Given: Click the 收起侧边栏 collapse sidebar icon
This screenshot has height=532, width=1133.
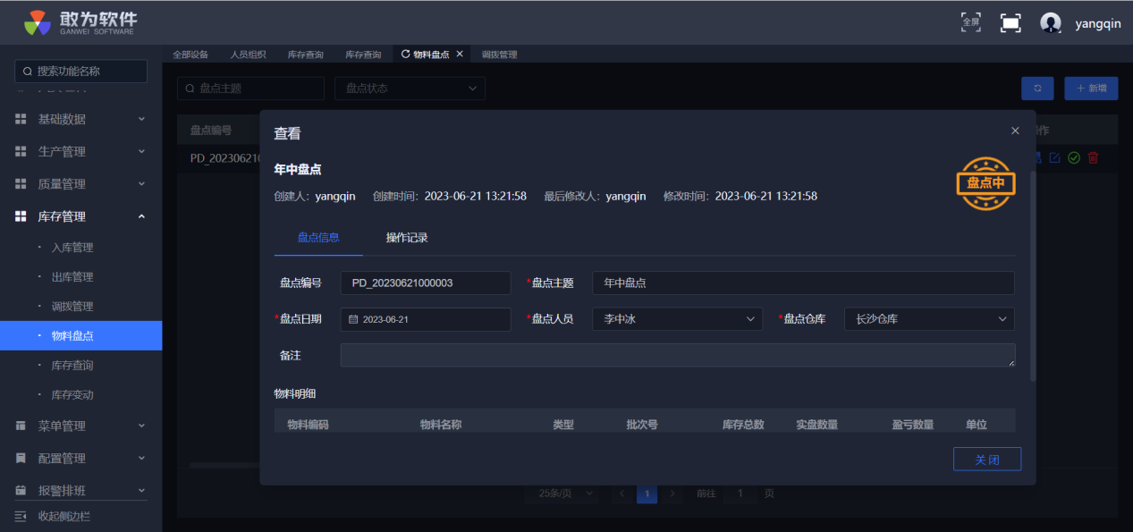Looking at the screenshot, I should tap(21, 516).
